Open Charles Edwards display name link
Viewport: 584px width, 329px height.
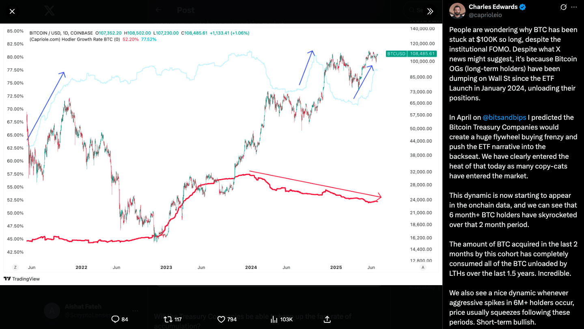click(493, 7)
